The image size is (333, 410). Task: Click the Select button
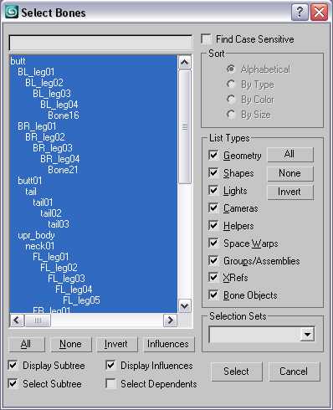[x=237, y=372]
